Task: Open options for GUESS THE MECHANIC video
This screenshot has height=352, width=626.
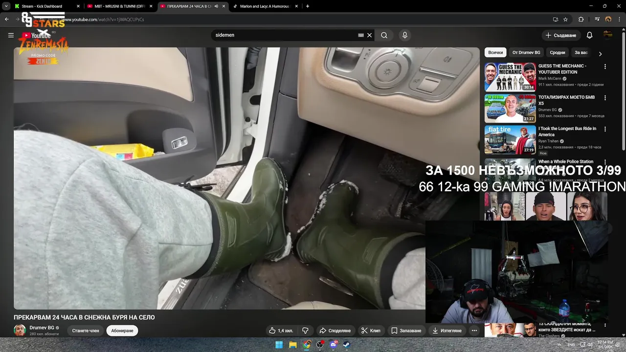Action: pos(605,66)
